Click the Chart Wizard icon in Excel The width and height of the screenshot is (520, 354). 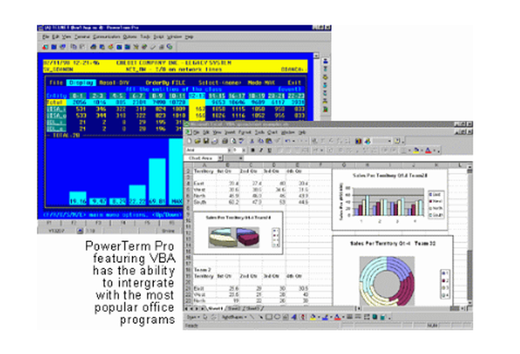pos(358,141)
